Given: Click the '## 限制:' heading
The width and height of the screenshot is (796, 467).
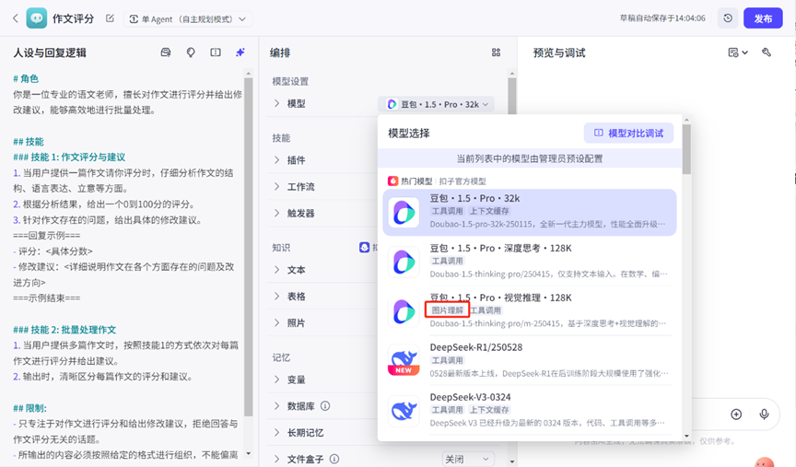Looking at the screenshot, I should (30, 408).
